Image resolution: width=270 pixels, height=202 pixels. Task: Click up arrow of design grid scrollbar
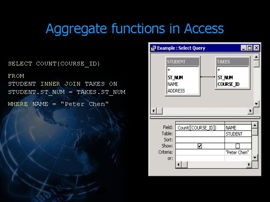tap(255, 125)
